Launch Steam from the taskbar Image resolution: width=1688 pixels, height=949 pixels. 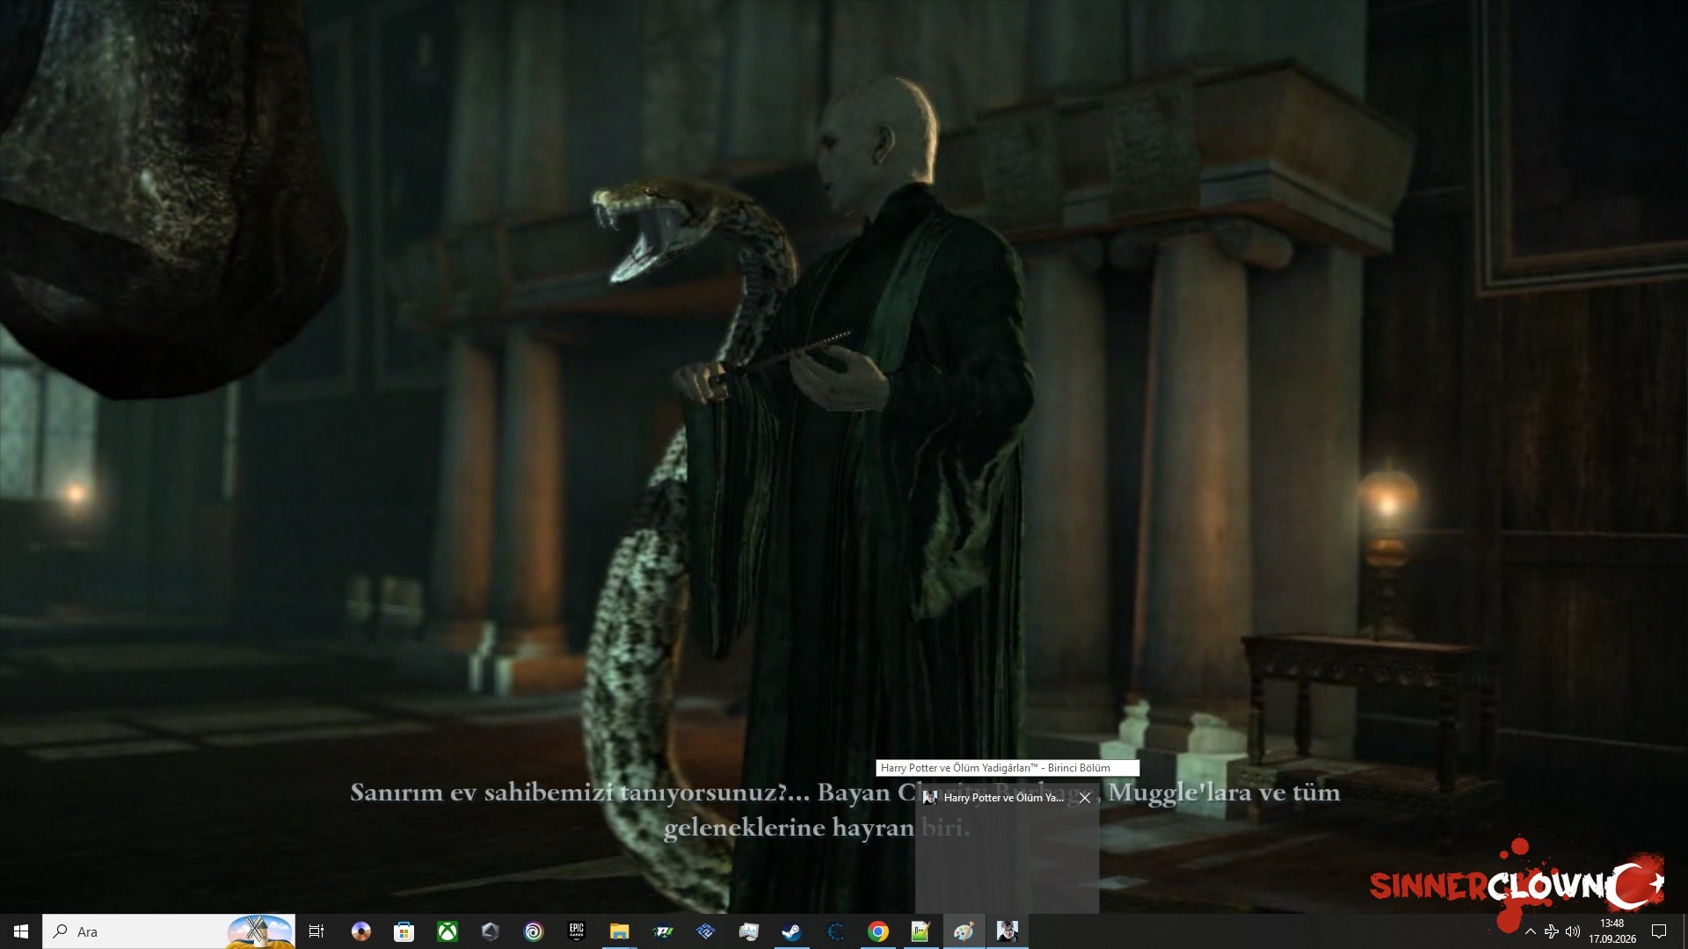[791, 931]
